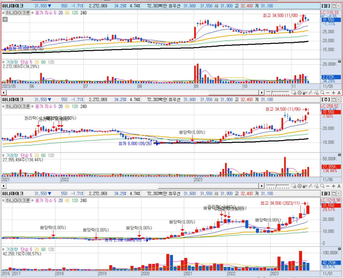Click the minus zoom-out icon in weekly chart toolbar
The image size is (343, 278).
click(x=328, y=186)
